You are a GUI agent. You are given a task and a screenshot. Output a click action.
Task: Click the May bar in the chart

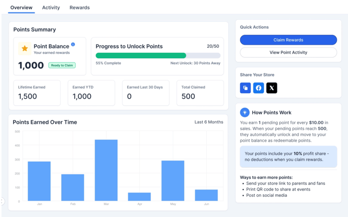pos(173,180)
